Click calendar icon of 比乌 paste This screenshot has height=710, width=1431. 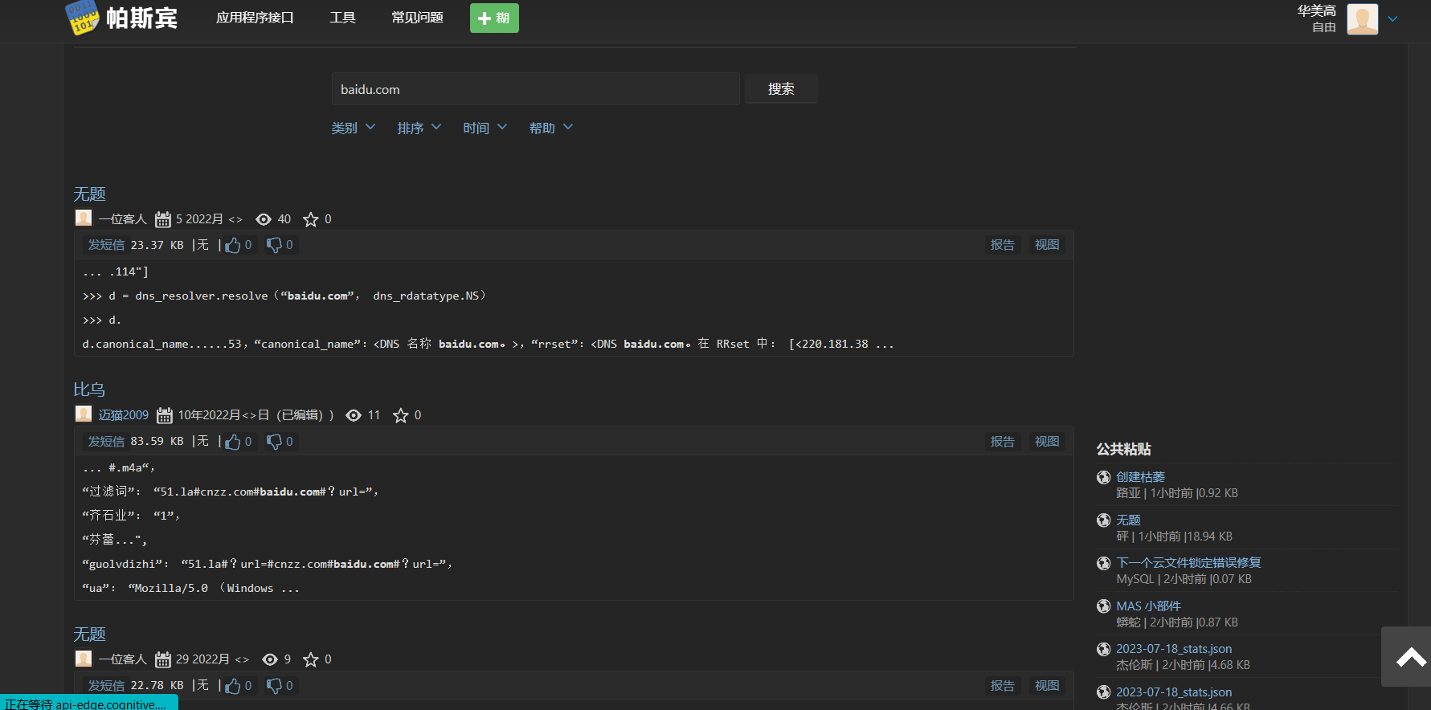[x=165, y=415]
